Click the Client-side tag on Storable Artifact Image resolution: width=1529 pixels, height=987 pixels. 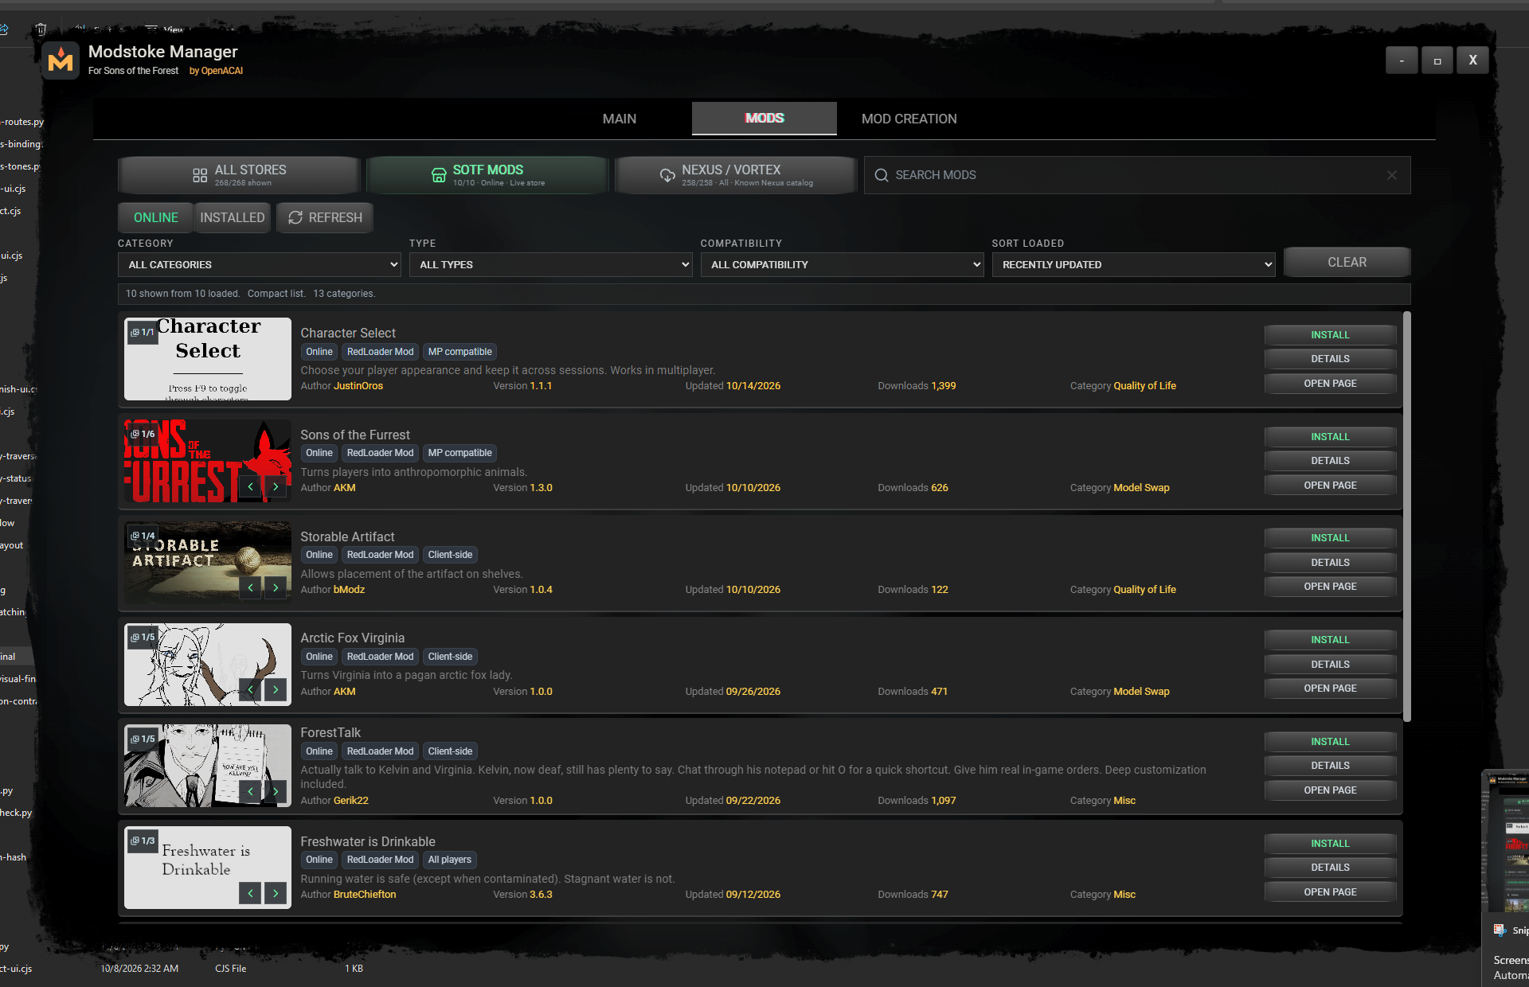coord(450,555)
